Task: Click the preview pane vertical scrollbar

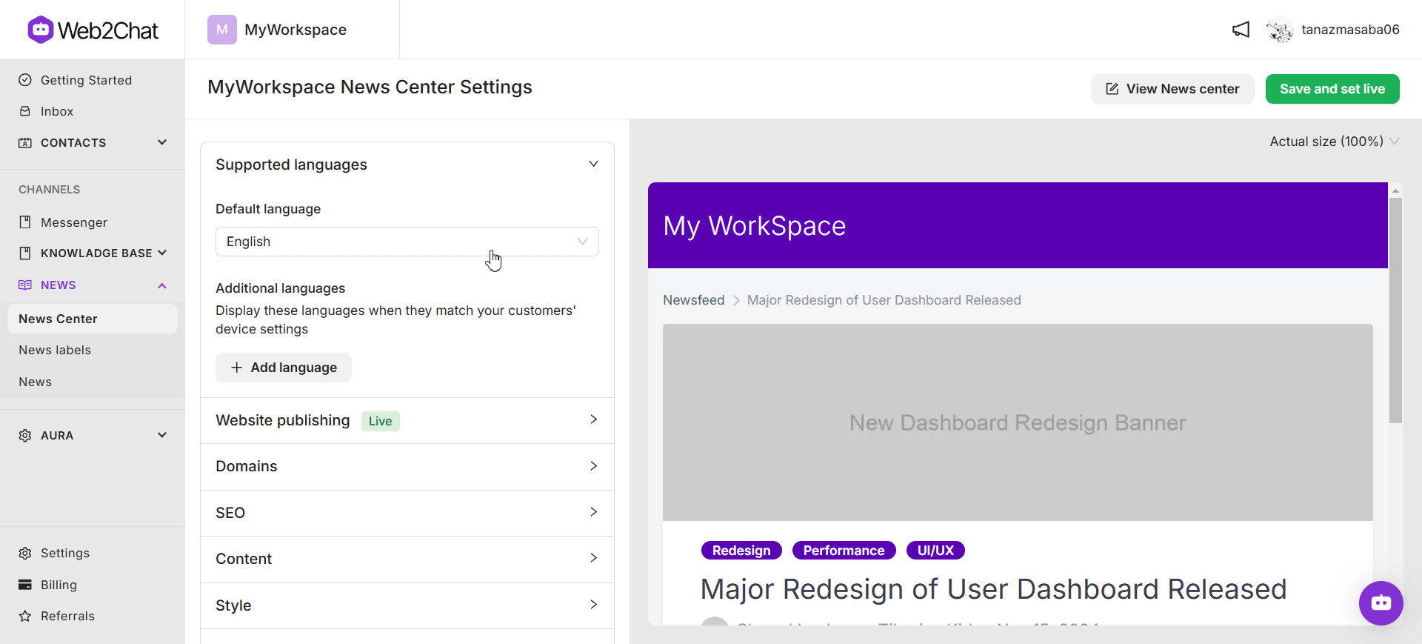Action: 1395,311
